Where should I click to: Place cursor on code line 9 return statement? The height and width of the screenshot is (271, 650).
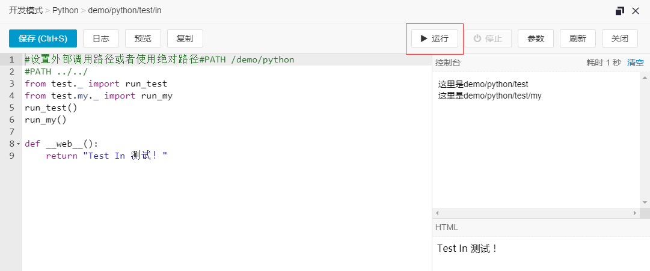pos(106,156)
